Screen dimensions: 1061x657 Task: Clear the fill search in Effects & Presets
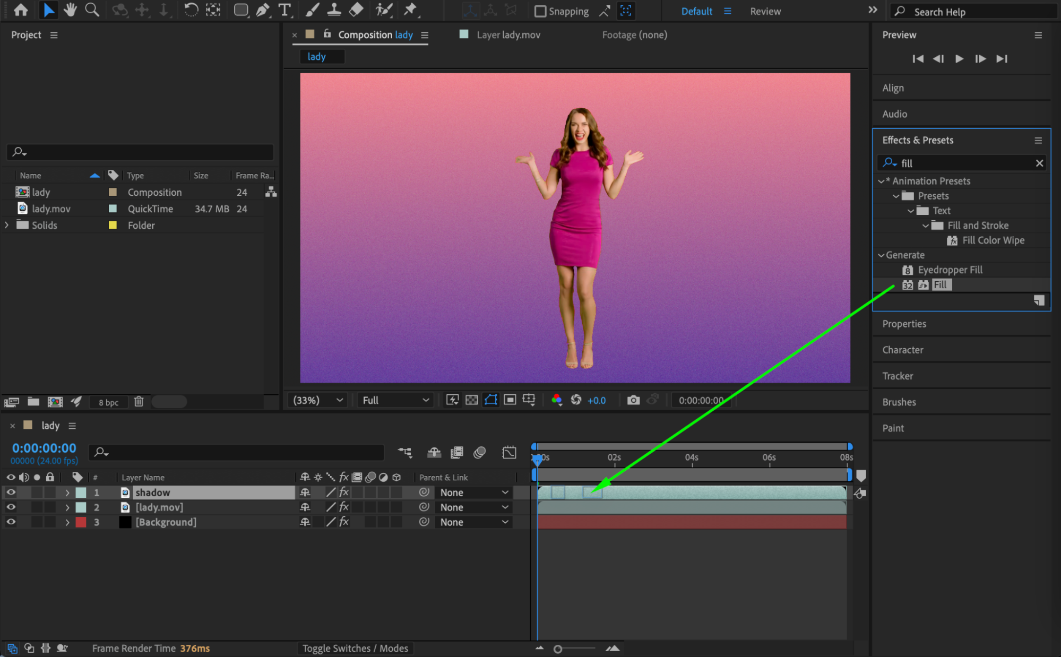pyautogui.click(x=1039, y=163)
